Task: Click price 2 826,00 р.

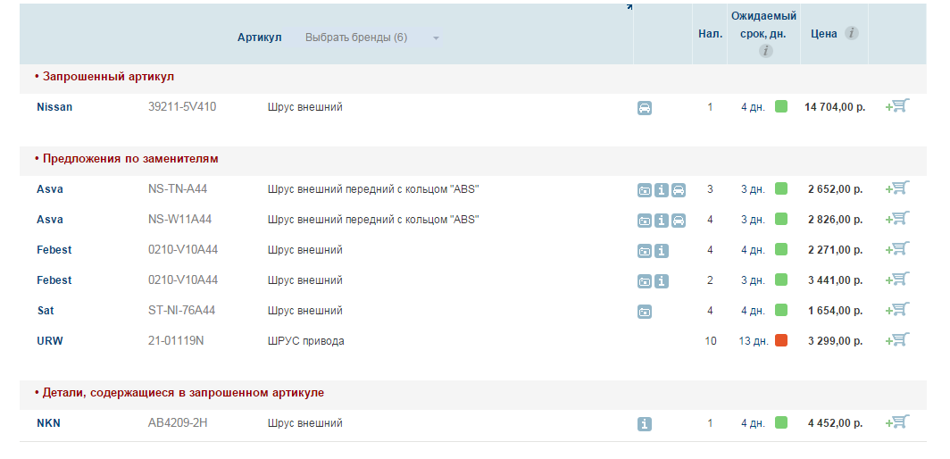Action: (x=836, y=220)
